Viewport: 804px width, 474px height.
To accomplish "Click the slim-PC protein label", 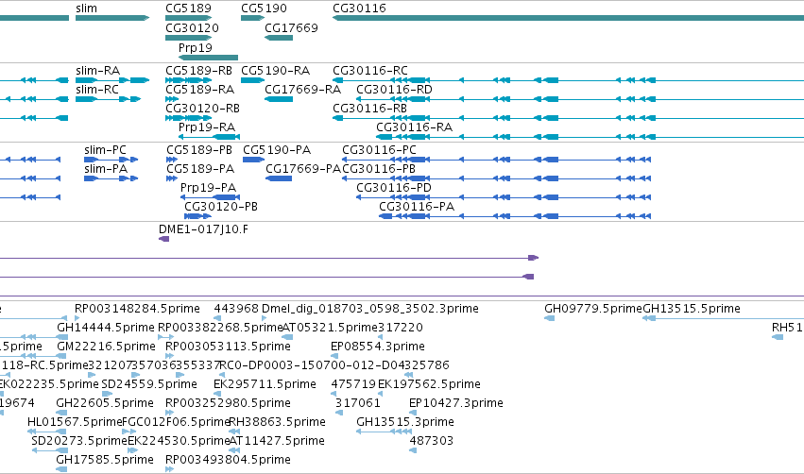I will 106,149.
